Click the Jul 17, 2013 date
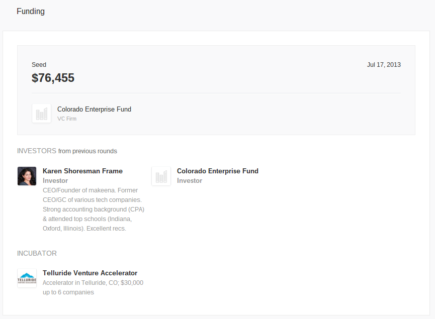 point(384,65)
